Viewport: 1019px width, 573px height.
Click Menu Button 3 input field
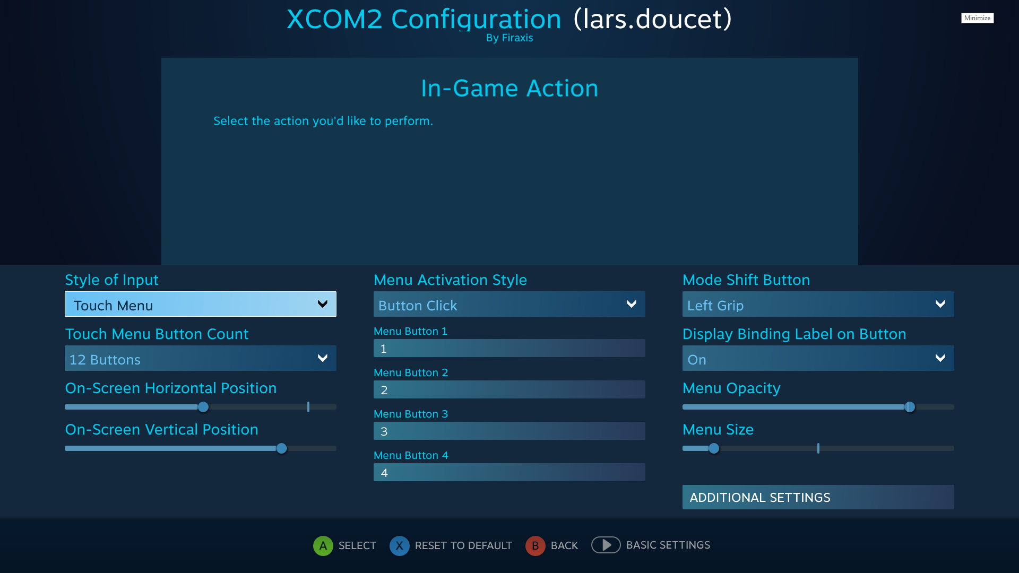coord(509,431)
